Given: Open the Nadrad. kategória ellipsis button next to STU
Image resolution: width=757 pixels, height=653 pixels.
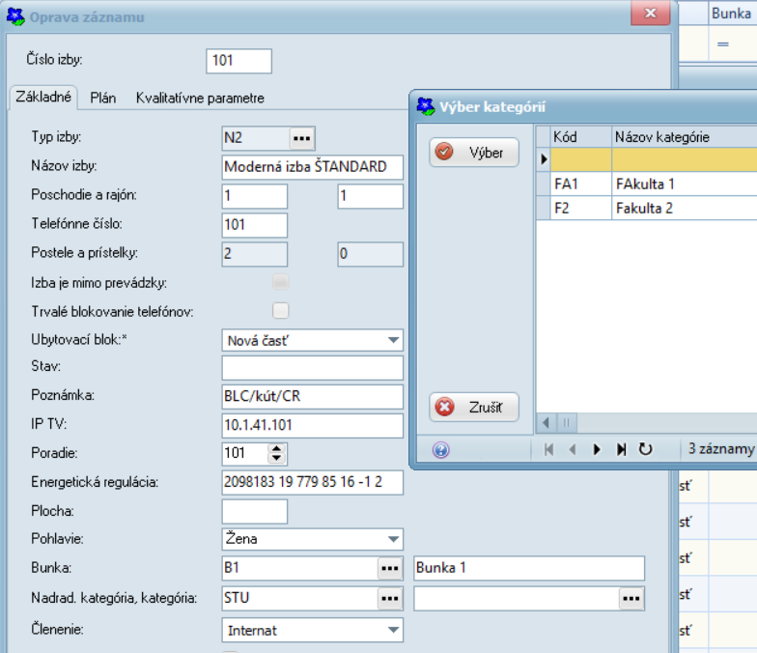Looking at the screenshot, I should [389, 599].
